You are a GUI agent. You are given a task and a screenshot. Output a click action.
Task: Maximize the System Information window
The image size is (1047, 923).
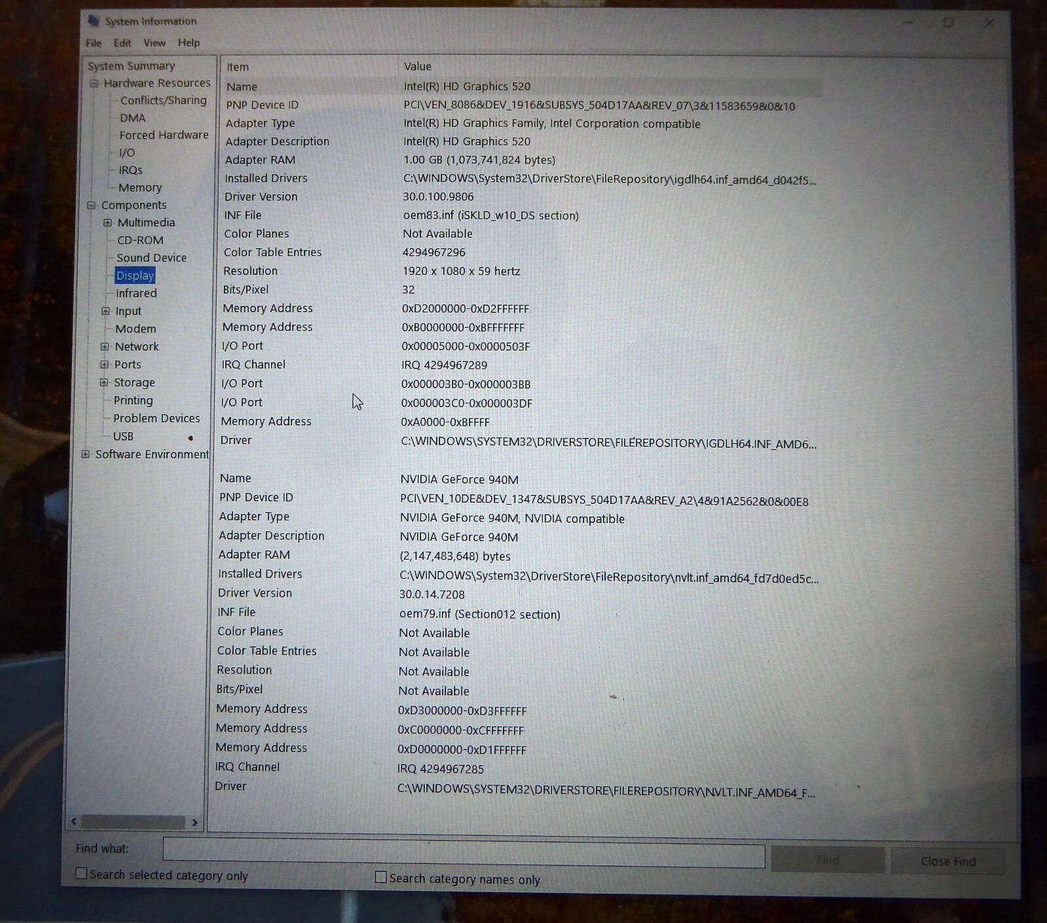(948, 23)
